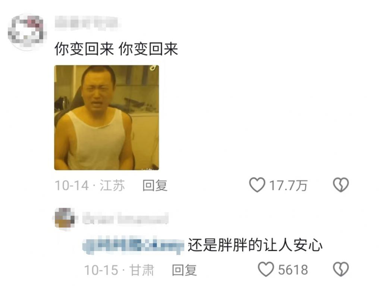Open the reply author's small avatar
Image resolution: width=382 pixels, height=288 pixels.
(65, 218)
